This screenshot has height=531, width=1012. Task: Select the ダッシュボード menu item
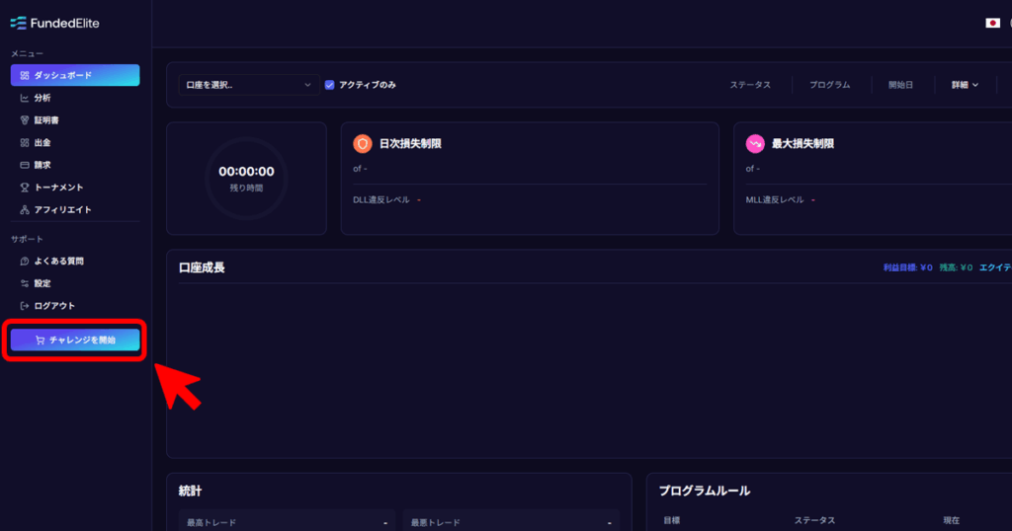coord(75,75)
